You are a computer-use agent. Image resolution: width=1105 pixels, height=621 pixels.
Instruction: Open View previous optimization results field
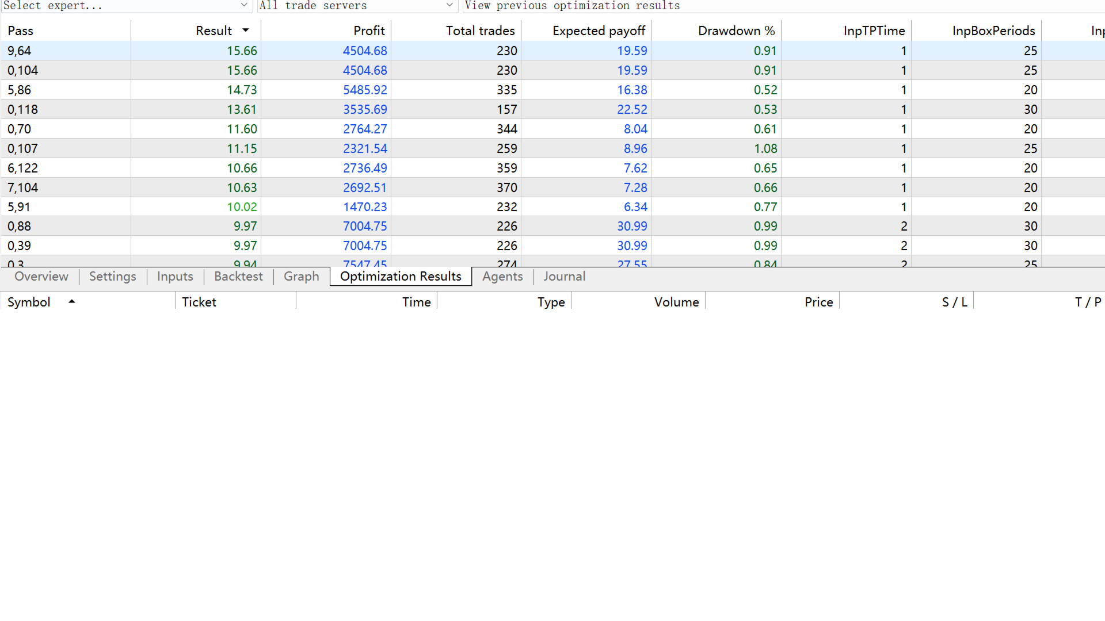point(783,5)
